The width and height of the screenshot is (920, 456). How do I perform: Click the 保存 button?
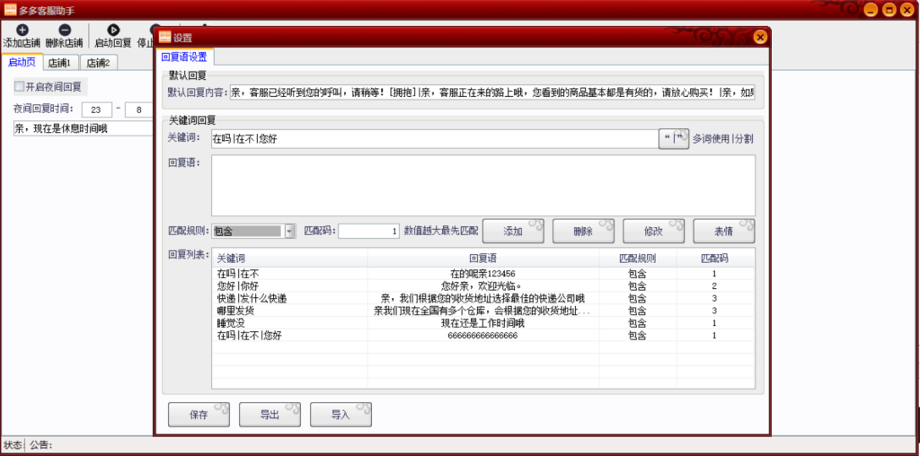pos(199,415)
